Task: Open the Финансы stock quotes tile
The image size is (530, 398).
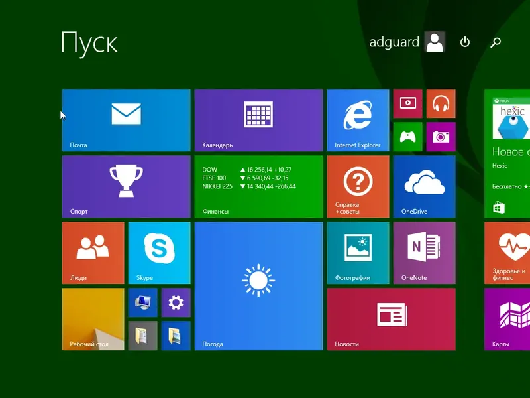Action: [258, 186]
